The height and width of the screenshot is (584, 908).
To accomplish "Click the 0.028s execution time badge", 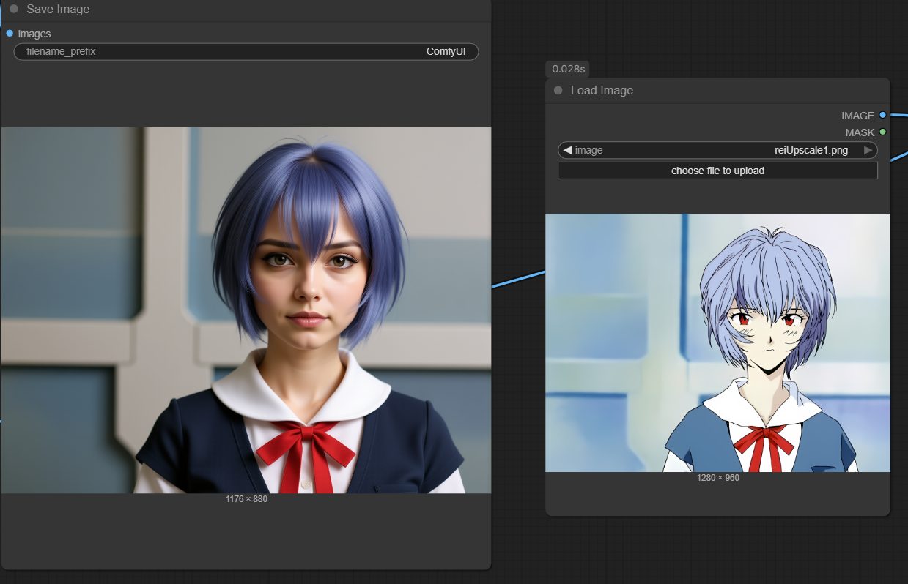I will click(x=567, y=69).
